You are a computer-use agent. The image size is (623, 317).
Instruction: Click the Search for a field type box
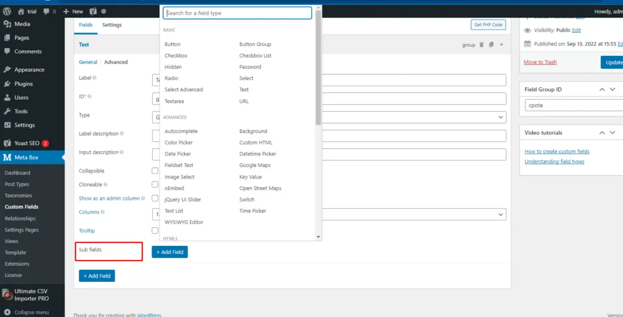tap(237, 13)
